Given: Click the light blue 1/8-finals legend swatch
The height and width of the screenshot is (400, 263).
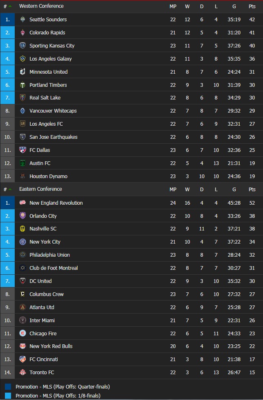Looking at the screenshot, I should pos(8,396).
